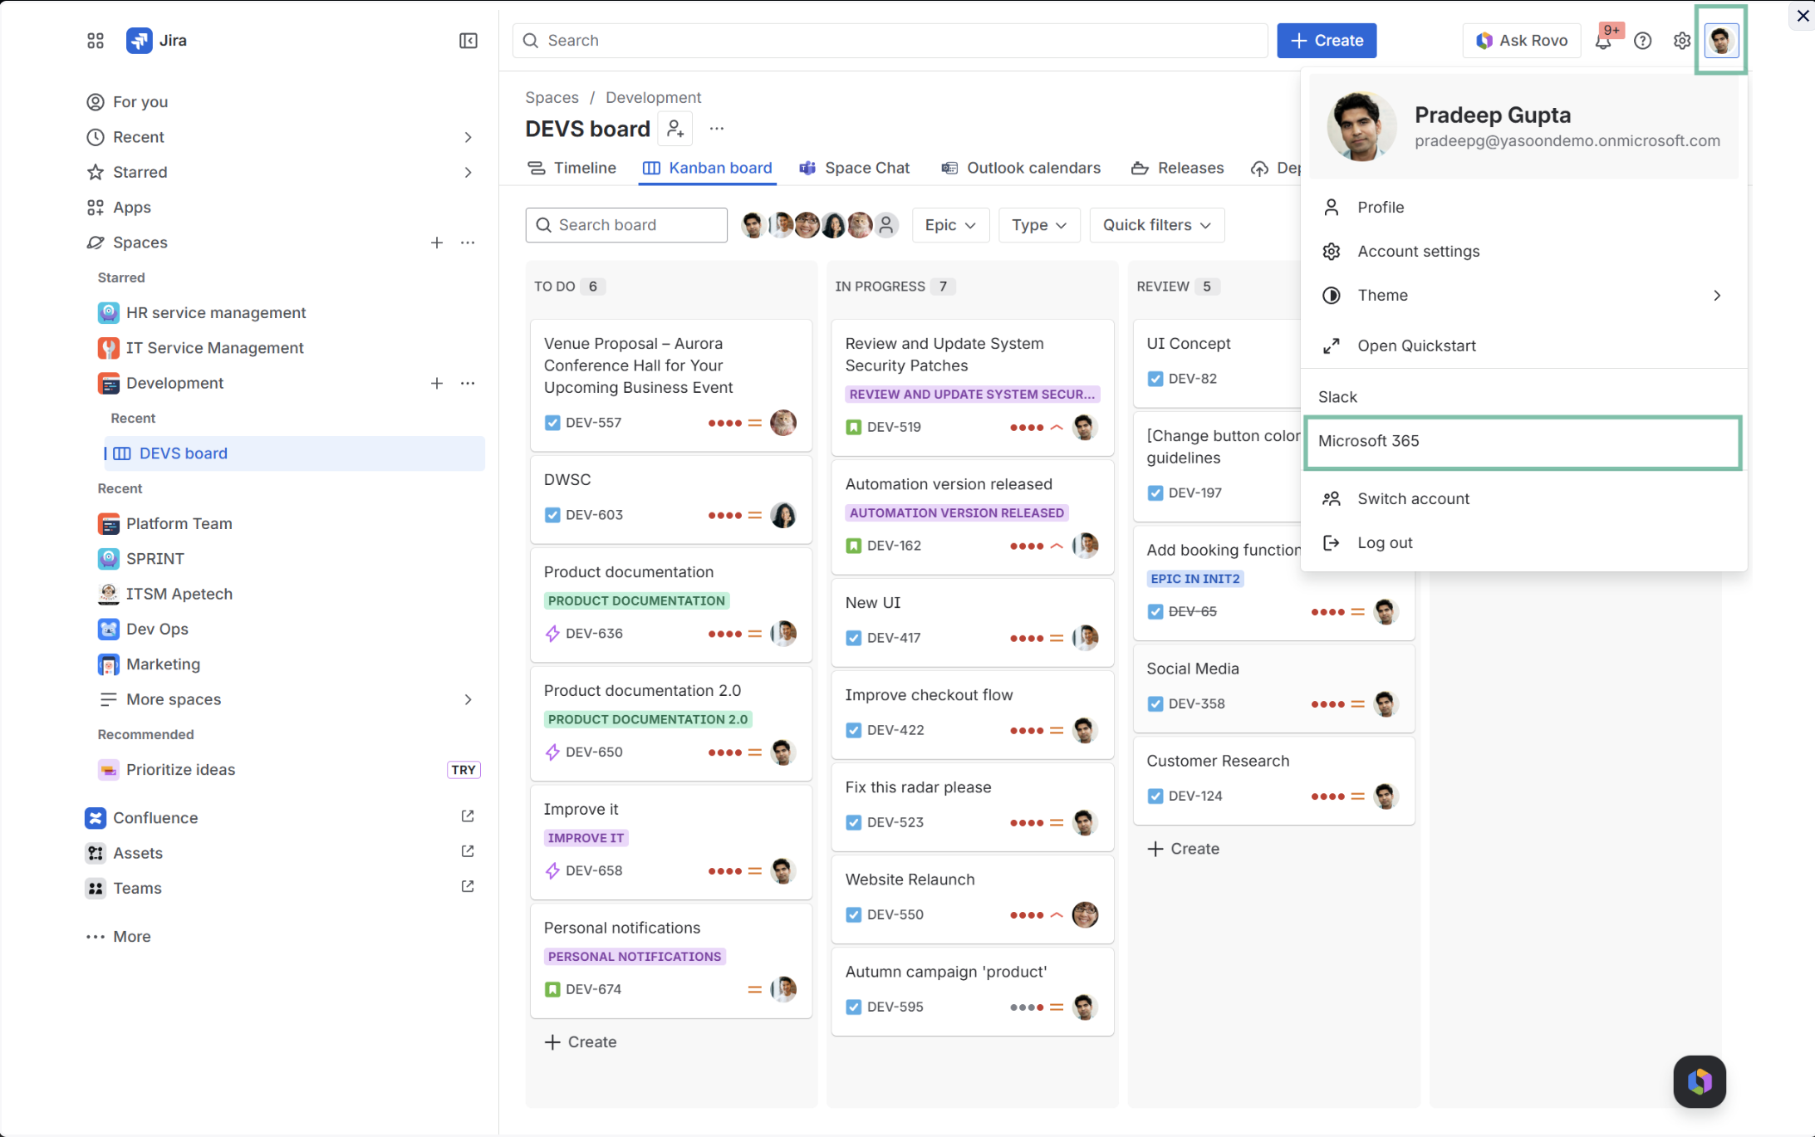Expand the More item in sidebar
Screen dimensions: 1815x1137
click(x=120, y=937)
